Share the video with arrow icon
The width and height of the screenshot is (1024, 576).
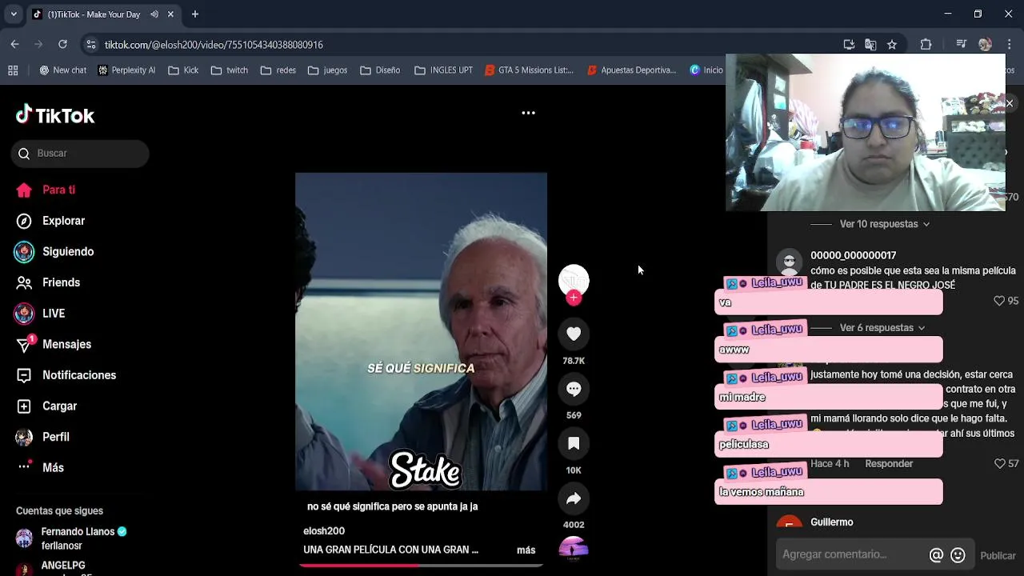point(574,498)
